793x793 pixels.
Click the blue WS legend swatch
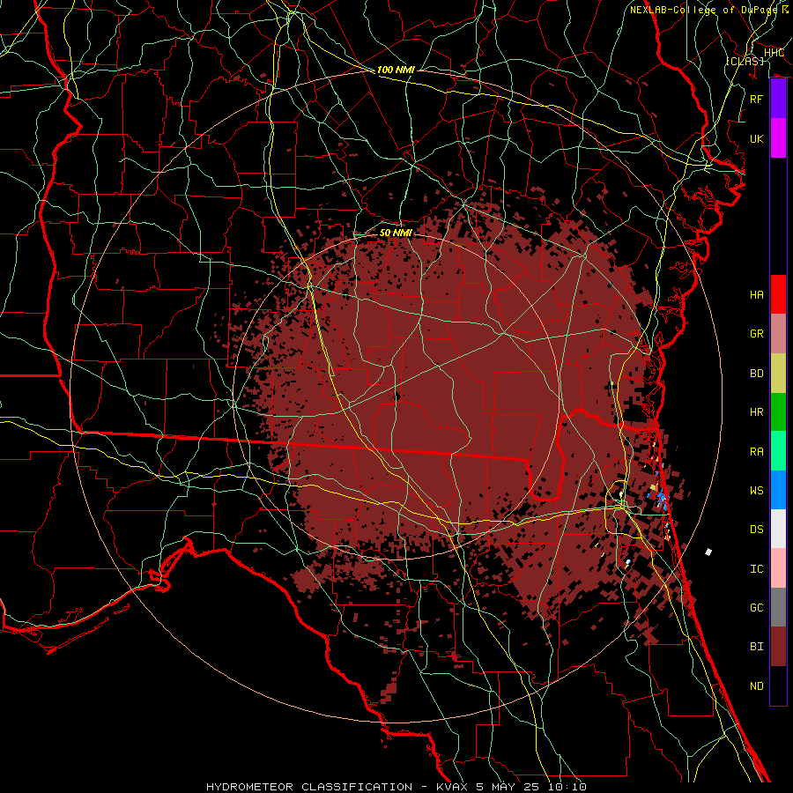click(778, 490)
